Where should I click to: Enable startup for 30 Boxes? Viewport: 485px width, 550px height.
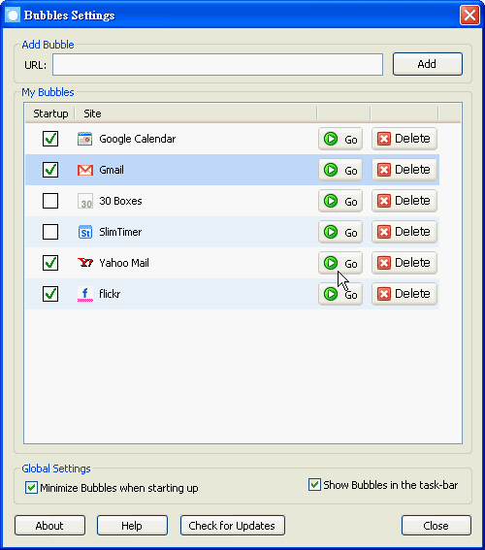(50, 201)
